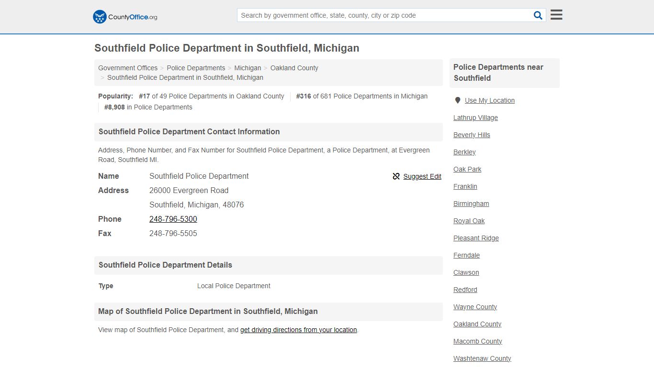This screenshot has height=367, width=654.
Task: Open Ferndale link
Action: (466, 255)
